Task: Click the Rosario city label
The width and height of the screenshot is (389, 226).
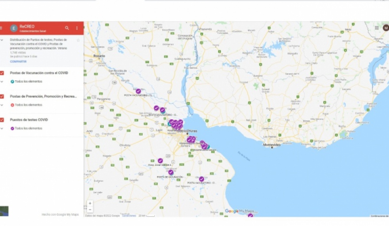Action: (x=99, y=56)
